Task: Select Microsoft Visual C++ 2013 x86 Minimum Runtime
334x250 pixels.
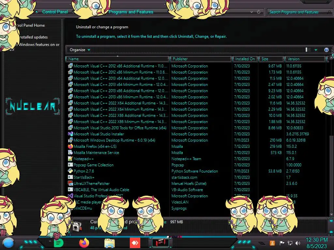Action: tap(121, 97)
